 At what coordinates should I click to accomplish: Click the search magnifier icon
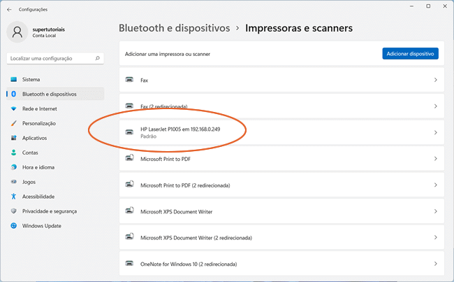97,58
